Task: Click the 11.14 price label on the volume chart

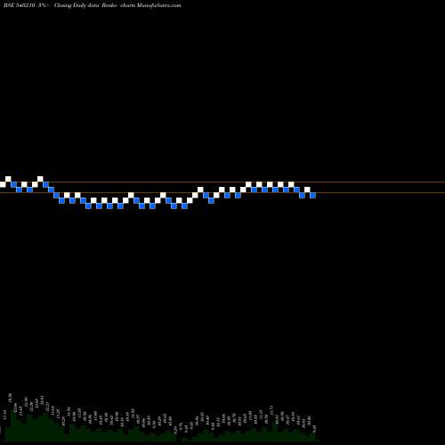Action: [x=4, y=414]
